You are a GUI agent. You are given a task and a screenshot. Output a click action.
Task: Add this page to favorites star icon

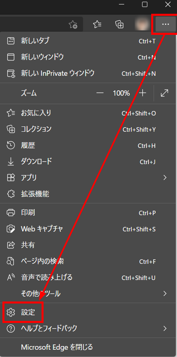73,24
